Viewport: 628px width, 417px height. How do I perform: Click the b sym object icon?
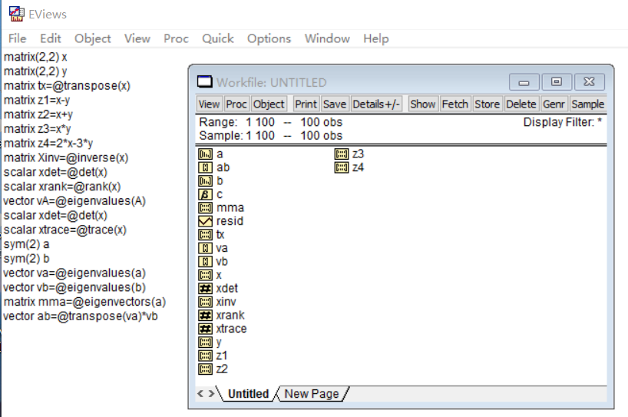click(205, 181)
